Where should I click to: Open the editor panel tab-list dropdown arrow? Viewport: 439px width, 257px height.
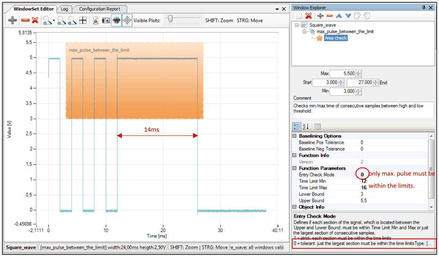click(x=277, y=9)
